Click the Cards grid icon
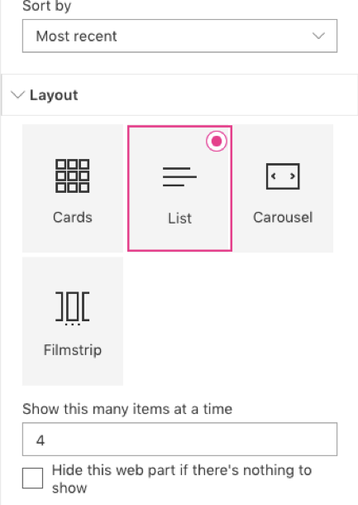358x505 pixels. [x=73, y=176]
